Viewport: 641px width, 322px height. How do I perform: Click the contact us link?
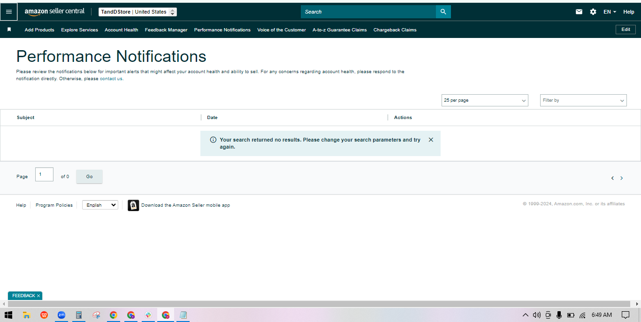pyautogui.click(x=111, y=79)
